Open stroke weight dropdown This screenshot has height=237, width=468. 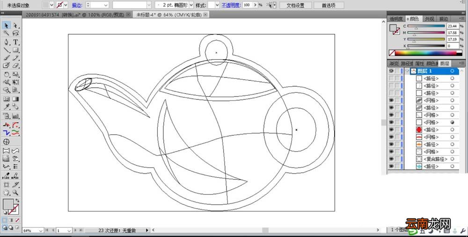pos(106,5)
